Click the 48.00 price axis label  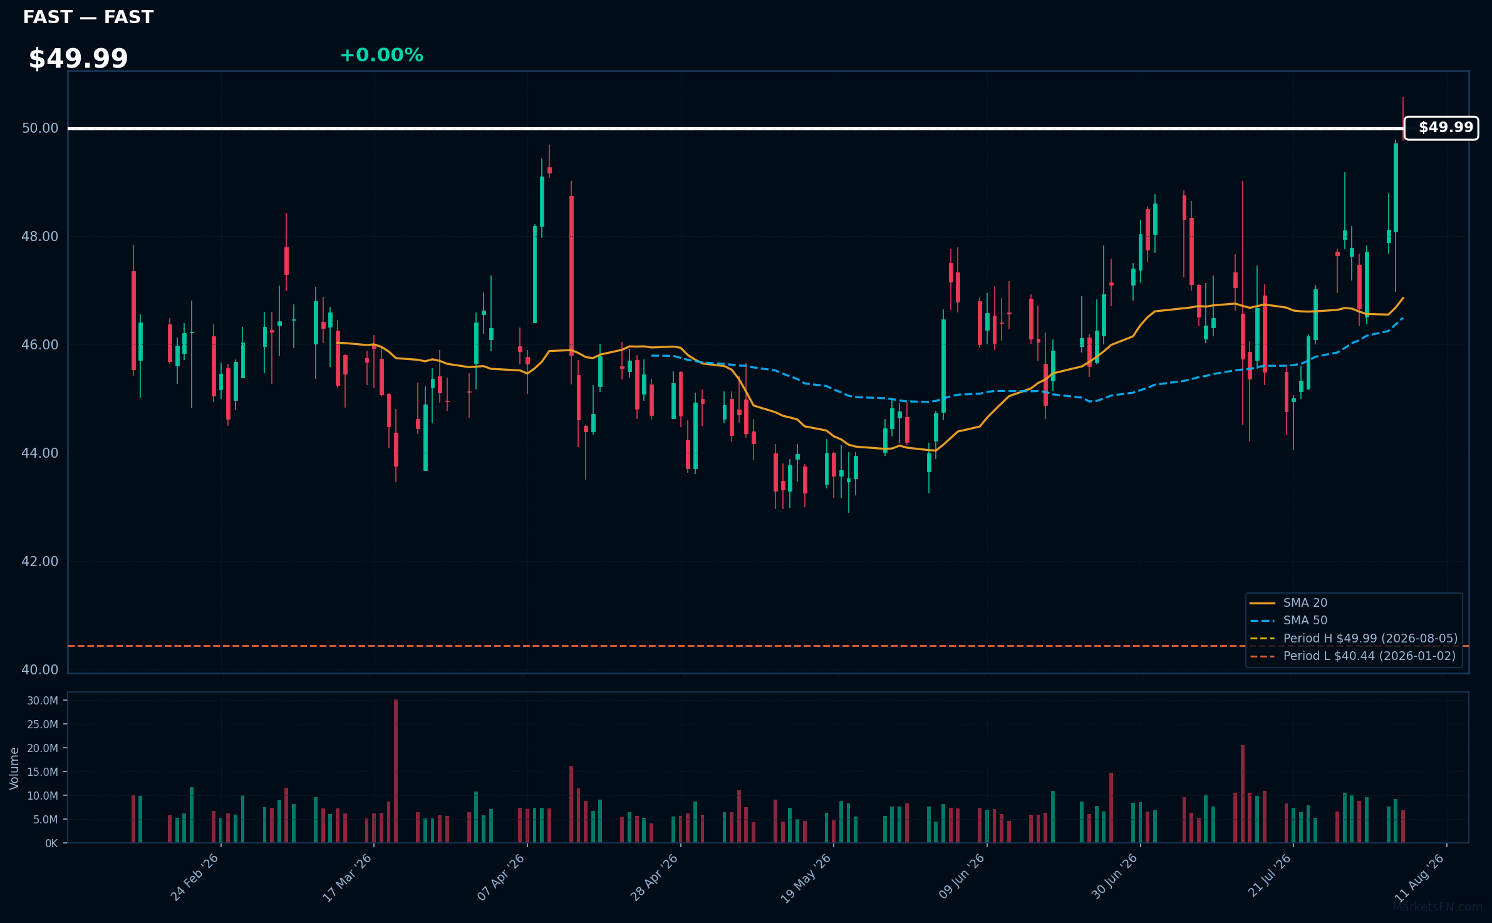40,237
